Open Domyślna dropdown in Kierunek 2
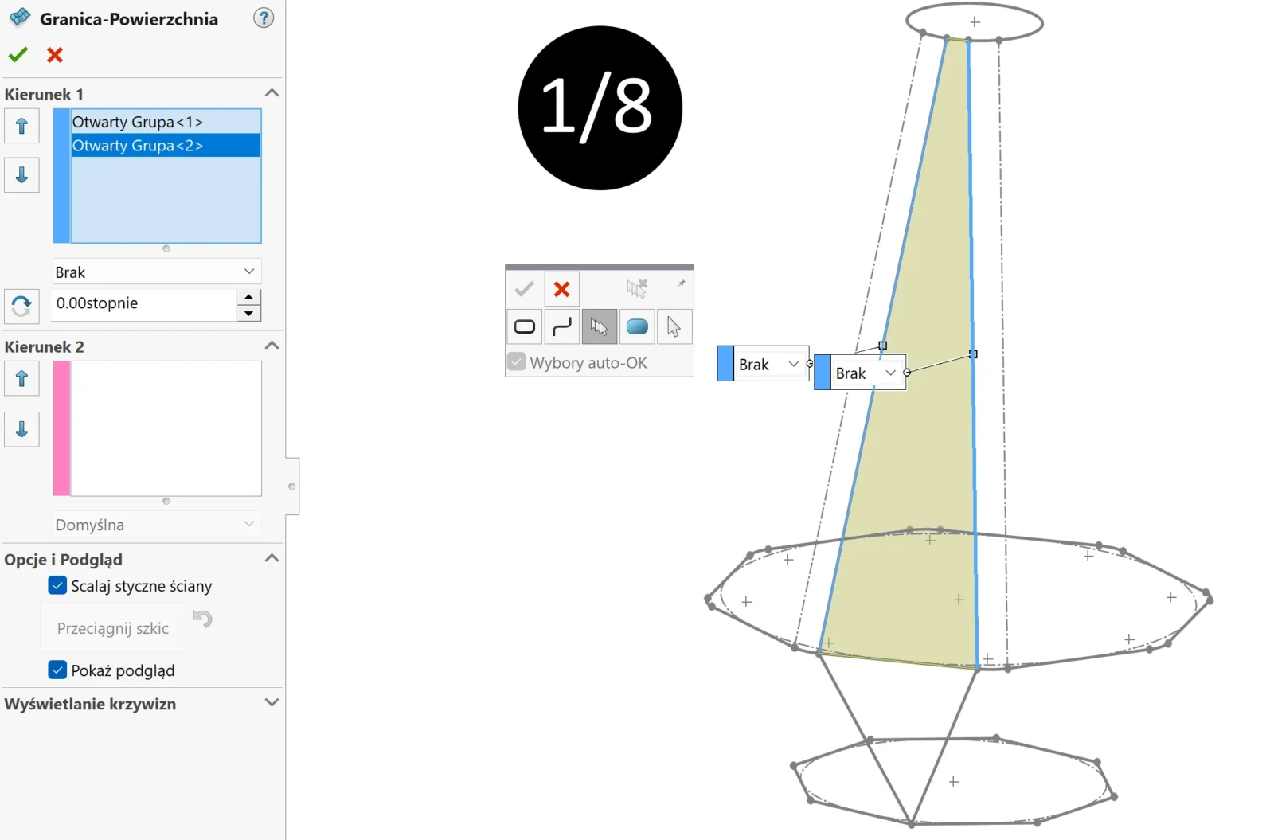Viewport: 1274px width, 840px height. [x=157, y=525]
